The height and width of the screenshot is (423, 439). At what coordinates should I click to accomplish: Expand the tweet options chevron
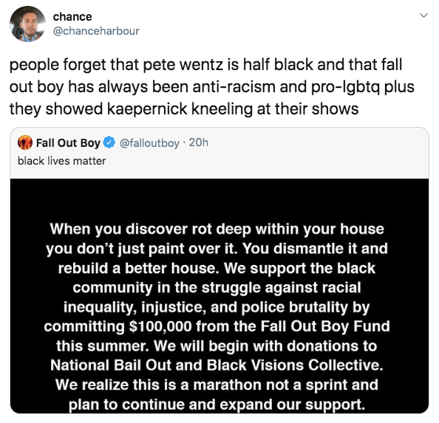coord(424,15)
